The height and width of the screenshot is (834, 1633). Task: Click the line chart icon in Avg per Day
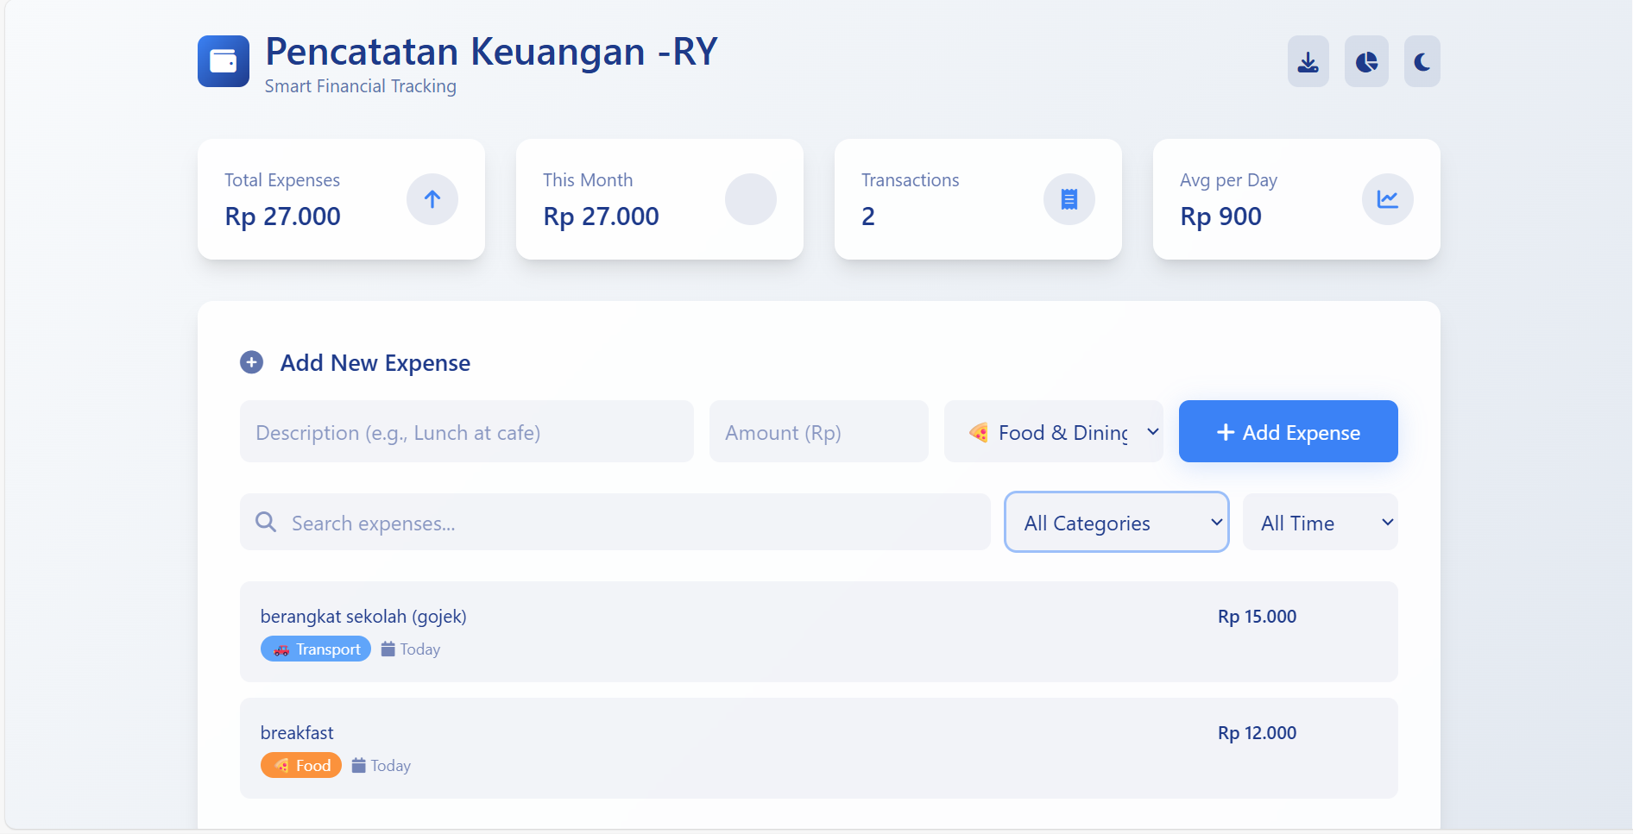[1387, 199]
